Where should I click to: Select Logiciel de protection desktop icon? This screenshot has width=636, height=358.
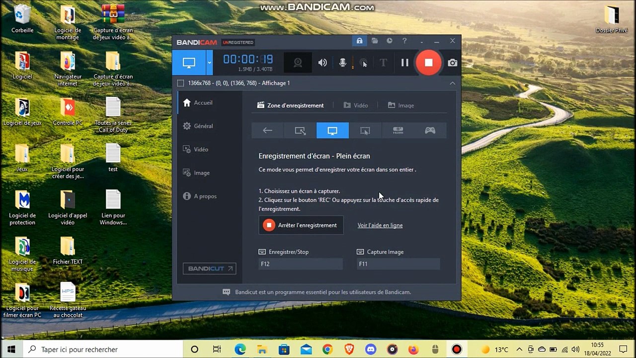22,208
